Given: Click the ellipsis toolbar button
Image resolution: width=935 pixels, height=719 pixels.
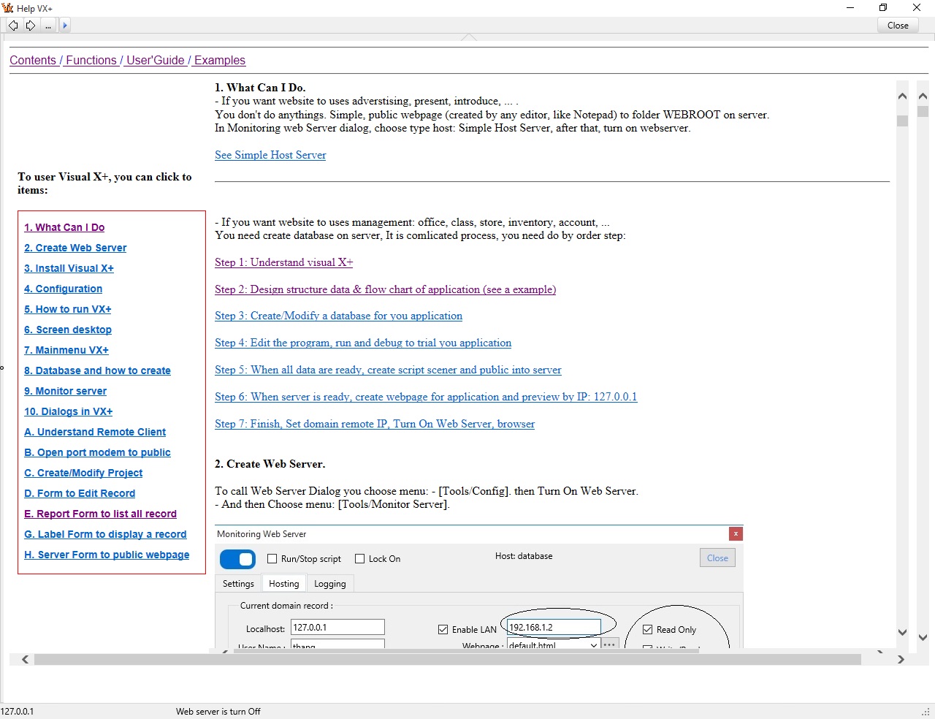Looking at the screenshot, I should [x=48, y=26].
